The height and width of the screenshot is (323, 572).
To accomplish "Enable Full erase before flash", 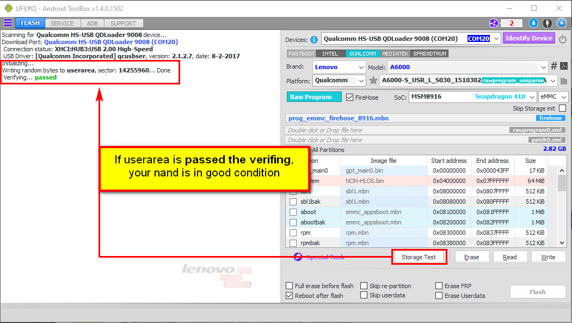I will pyautogui.click(x=290, y=286).
